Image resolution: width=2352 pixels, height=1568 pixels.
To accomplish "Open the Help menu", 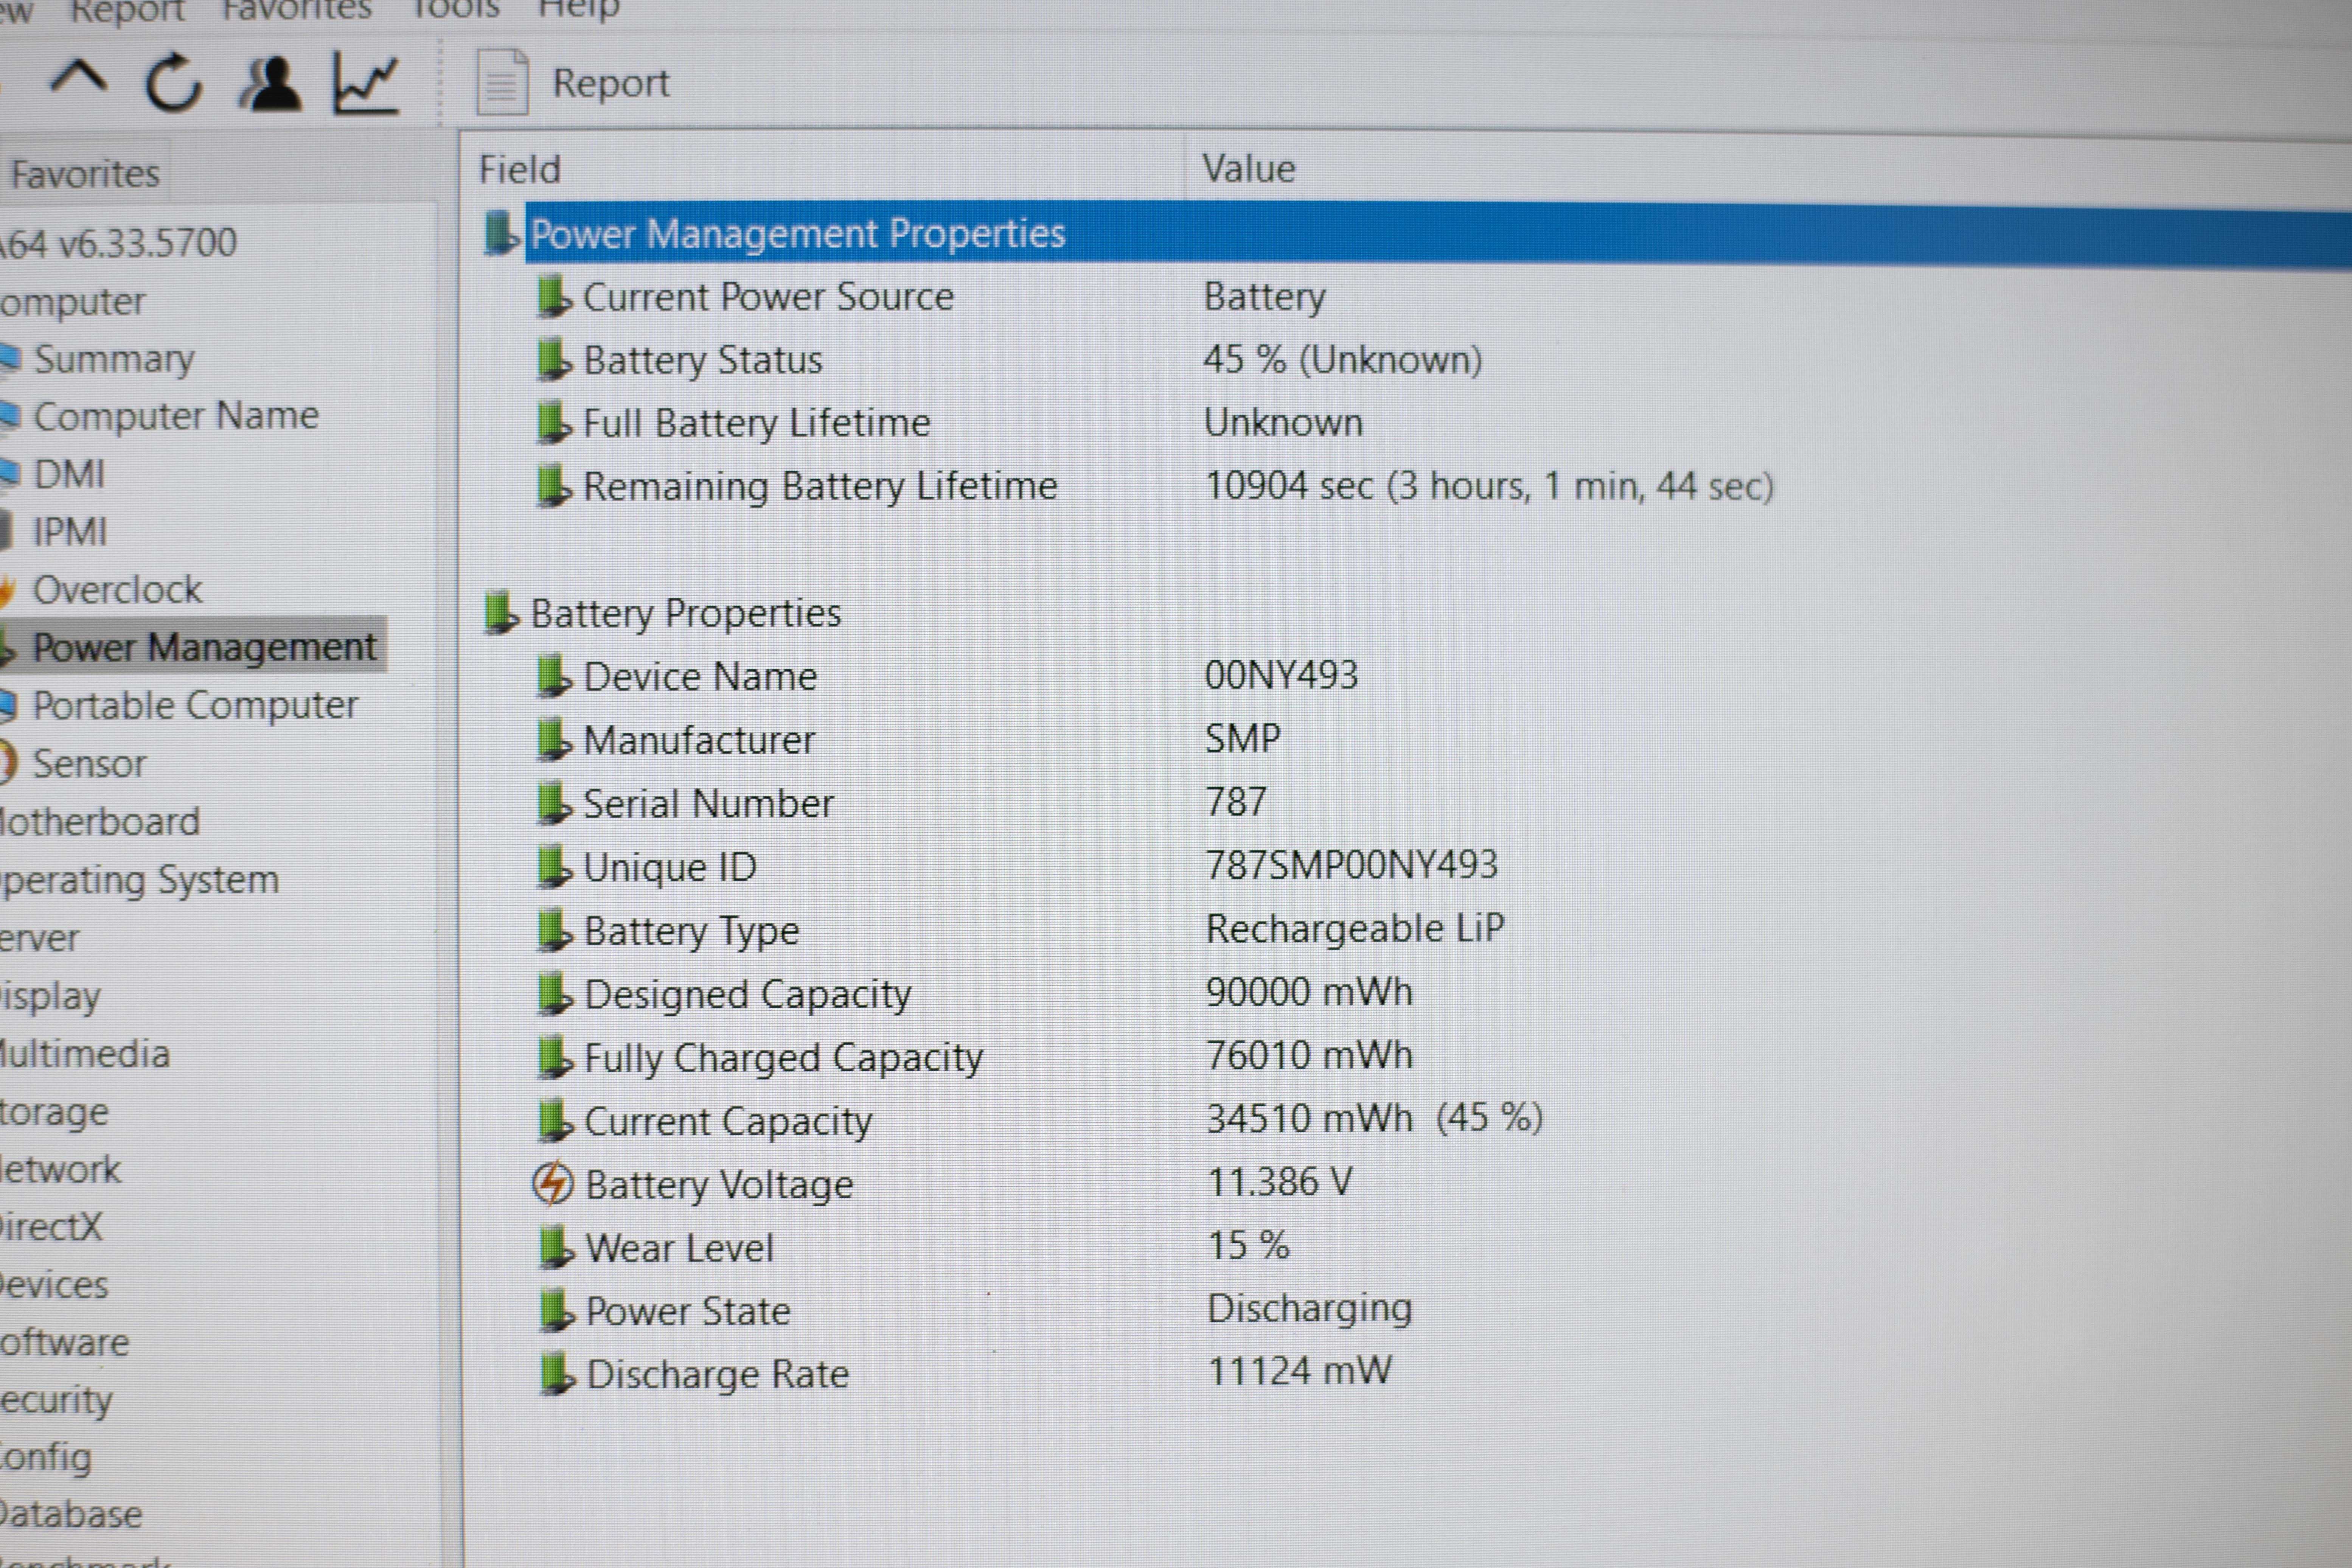I will [579, 10].
